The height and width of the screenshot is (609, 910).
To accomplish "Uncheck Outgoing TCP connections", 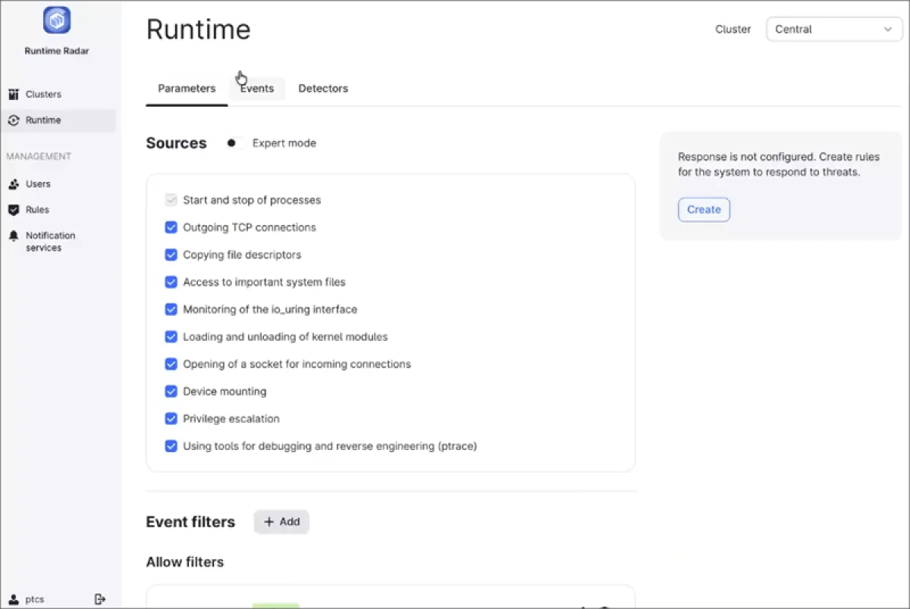I will click(x=171, y=227).
